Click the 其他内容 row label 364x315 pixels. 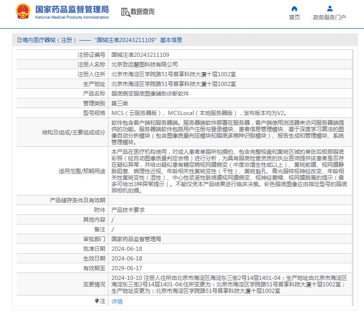[x=94, y=220]
